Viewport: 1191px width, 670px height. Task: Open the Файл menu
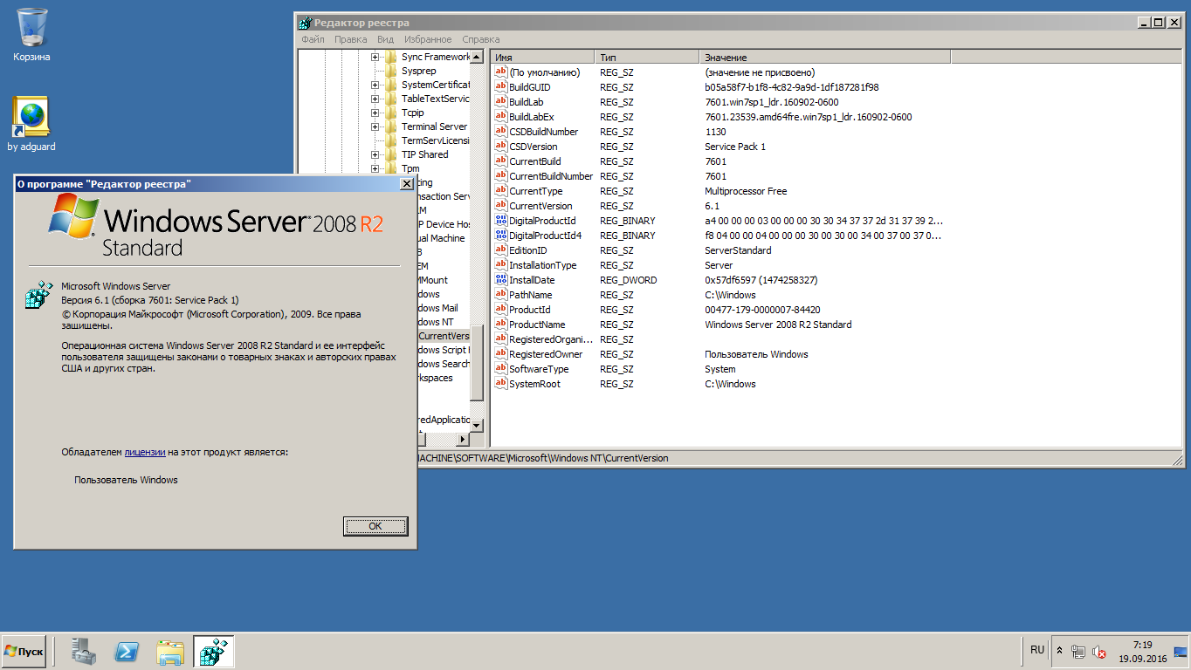click(313, 39)
